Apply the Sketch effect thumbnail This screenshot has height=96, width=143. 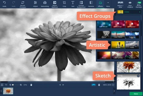click(x=129, y=82)
